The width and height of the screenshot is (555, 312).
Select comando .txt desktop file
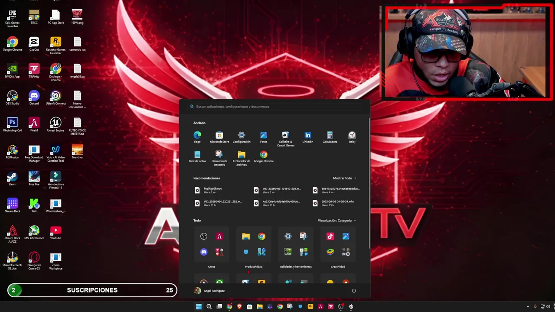tap(77, 44)
